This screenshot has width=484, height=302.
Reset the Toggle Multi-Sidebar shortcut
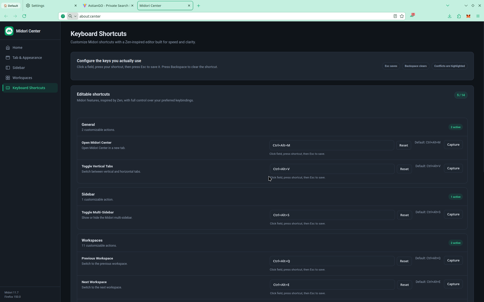pyautogui.click(x=405, y=215)
